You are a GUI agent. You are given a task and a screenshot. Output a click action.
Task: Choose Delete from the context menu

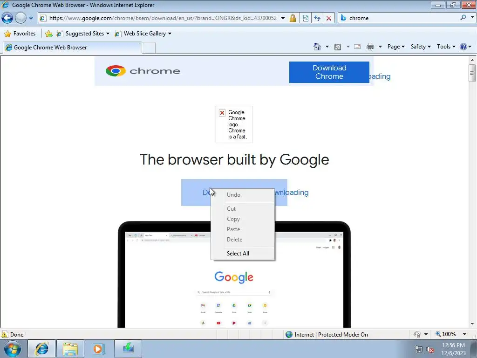pyautogui.click(x=243, y=240)
